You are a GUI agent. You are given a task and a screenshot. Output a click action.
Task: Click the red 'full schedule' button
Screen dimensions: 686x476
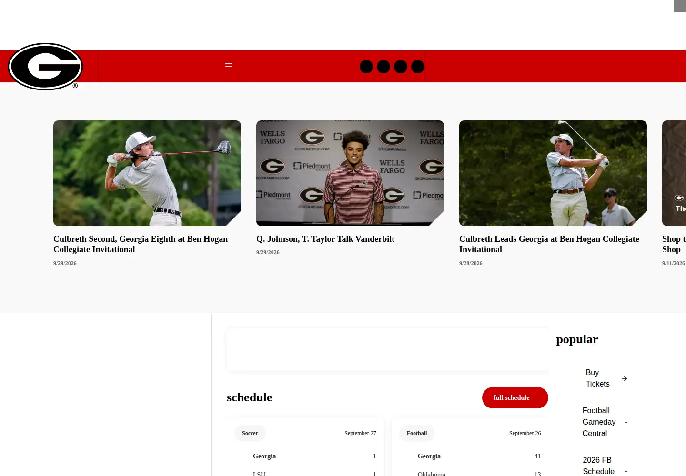pos(515,397)
